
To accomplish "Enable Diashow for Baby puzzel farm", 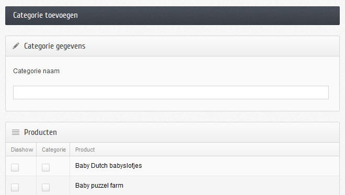I will click(15, 187).
